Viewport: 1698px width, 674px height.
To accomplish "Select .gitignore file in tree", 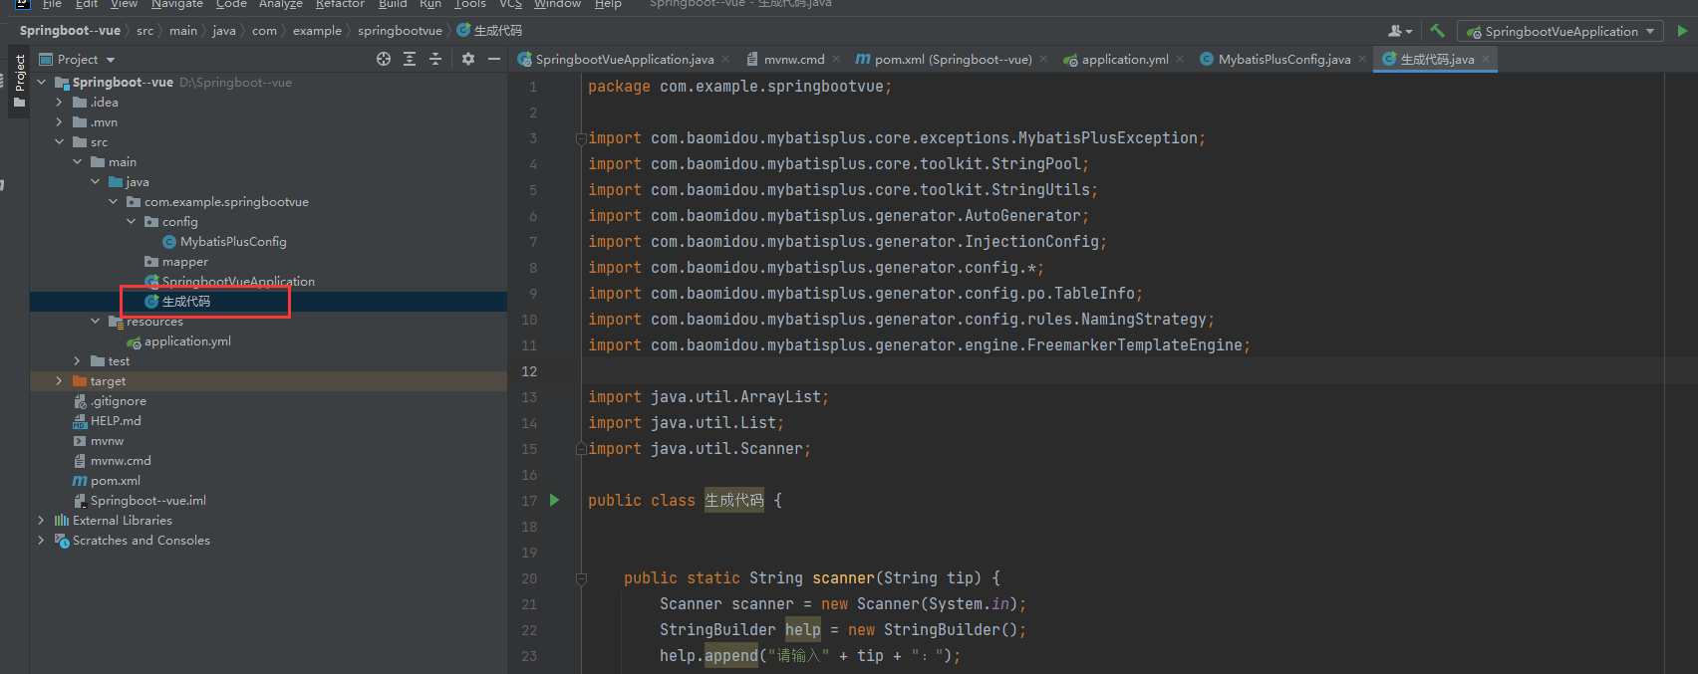I will (119, 401).
